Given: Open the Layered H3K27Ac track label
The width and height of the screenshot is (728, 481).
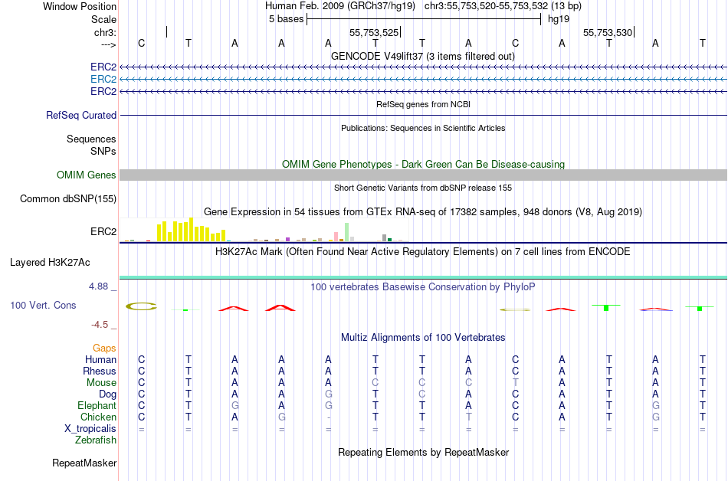Looking at the screenshot, I should (50, 263).
